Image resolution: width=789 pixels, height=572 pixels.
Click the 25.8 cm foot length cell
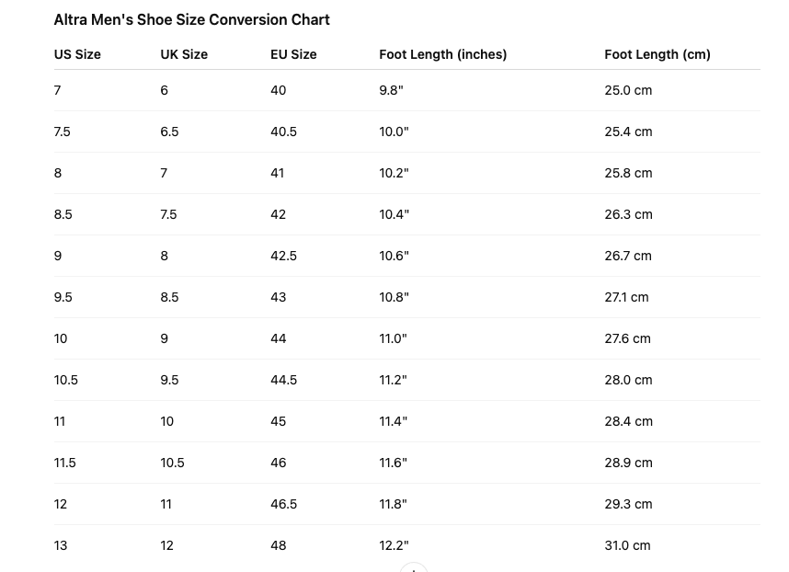(628, 173)
